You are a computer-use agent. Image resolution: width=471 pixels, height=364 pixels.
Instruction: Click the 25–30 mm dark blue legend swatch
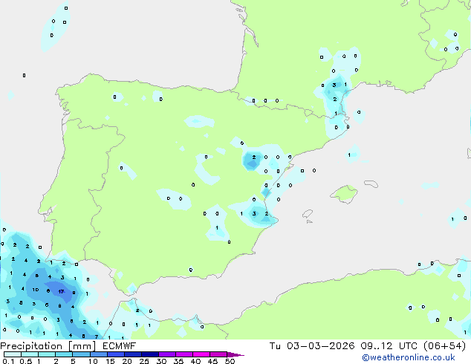pyautogui.click(x=149, y=354)
